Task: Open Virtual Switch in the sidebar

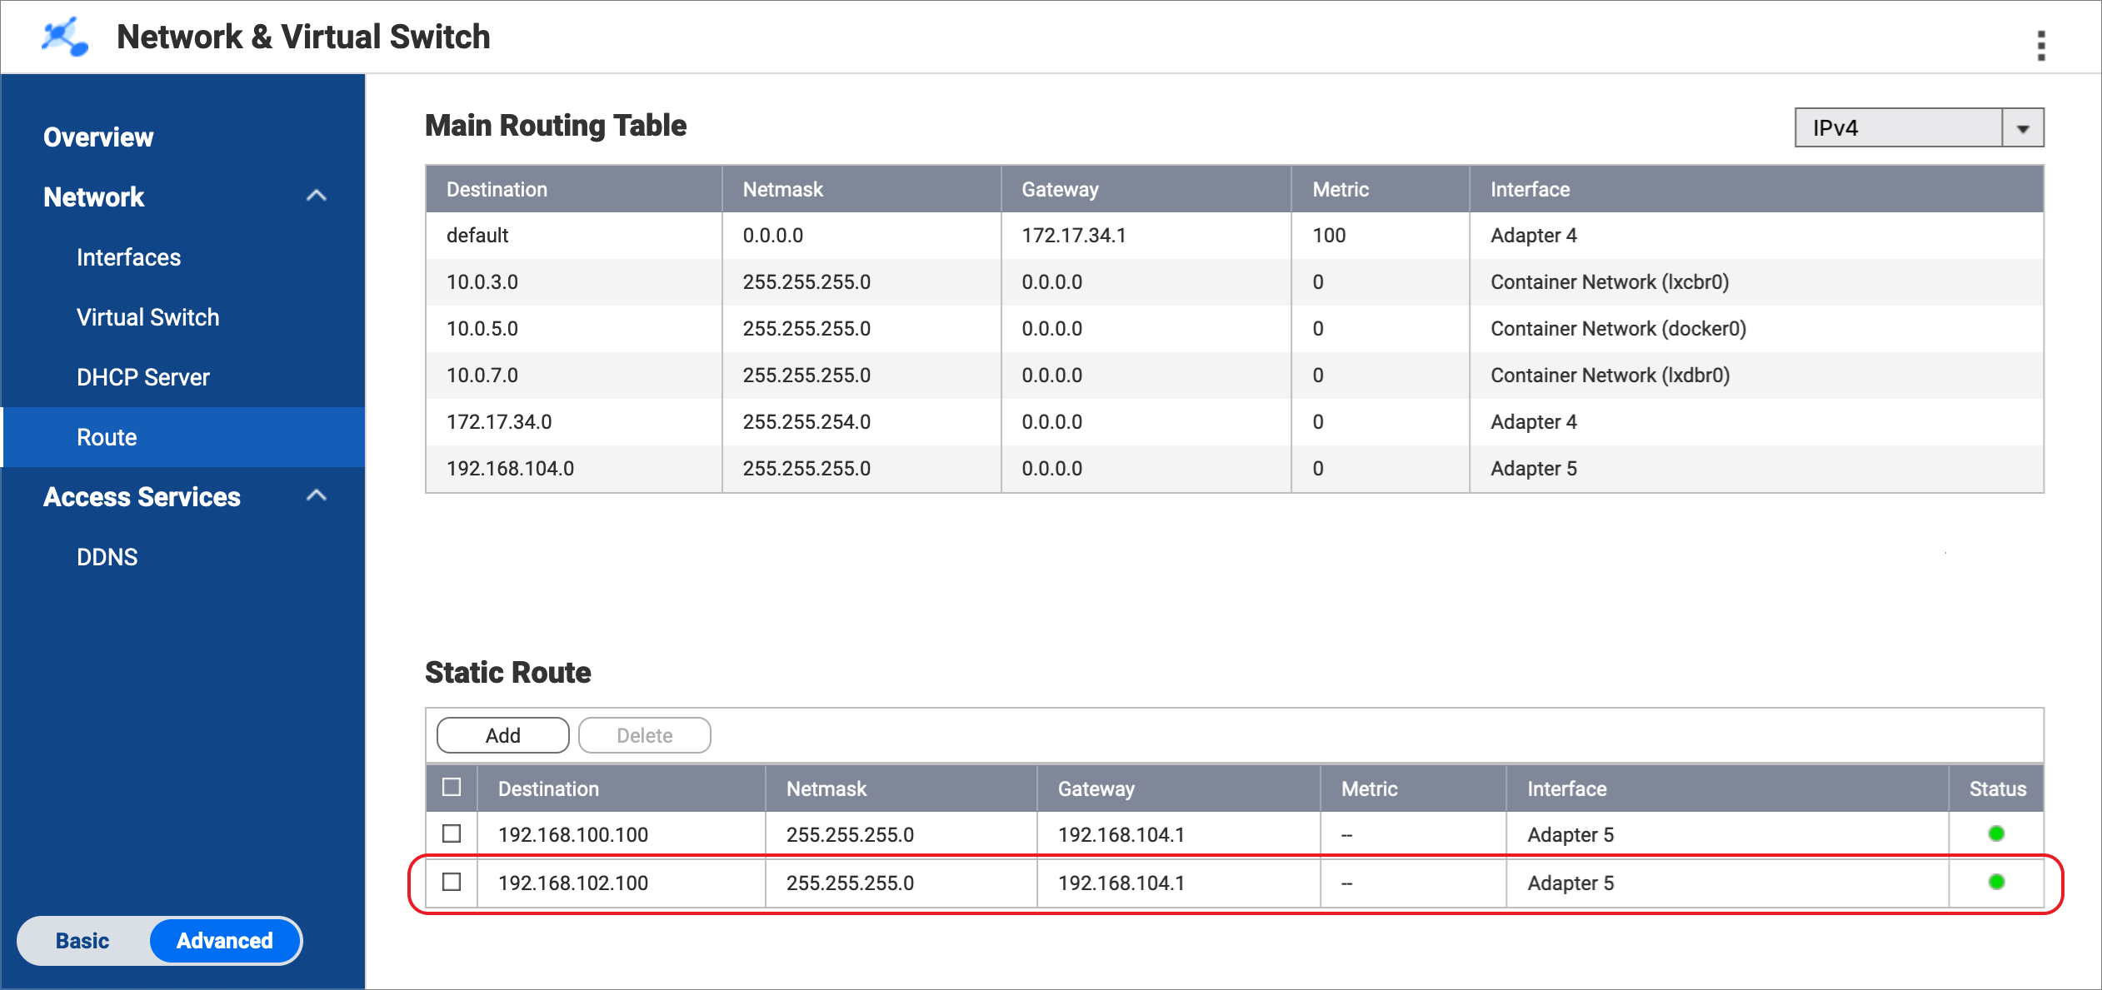Action: pos(147,317)
